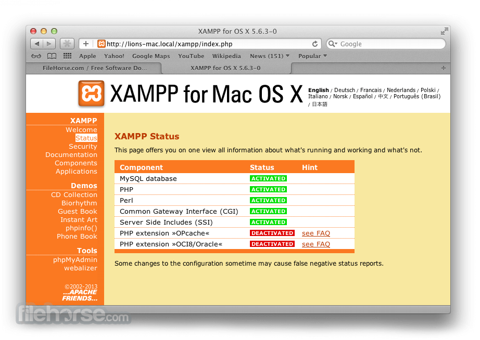Reload the page with the refresh icon
The image size is (480, 340).
(314, 44)
